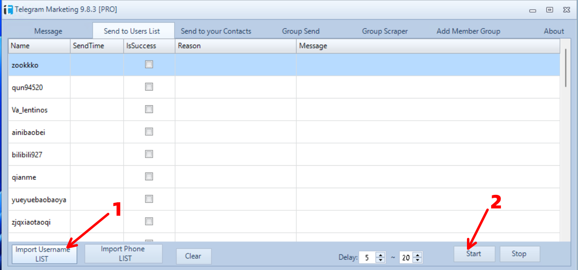
Task: Click the Stop button
Action: click(x=519, y=254)
